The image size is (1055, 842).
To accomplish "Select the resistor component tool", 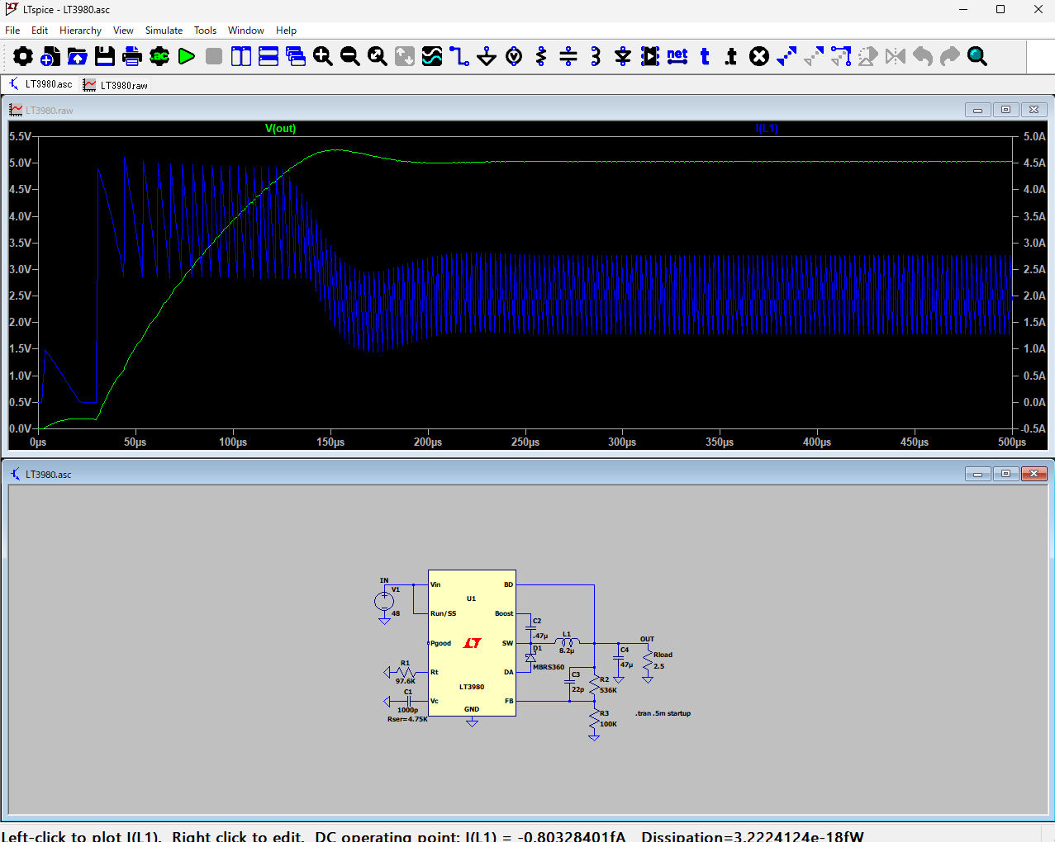I will (541, 56).
